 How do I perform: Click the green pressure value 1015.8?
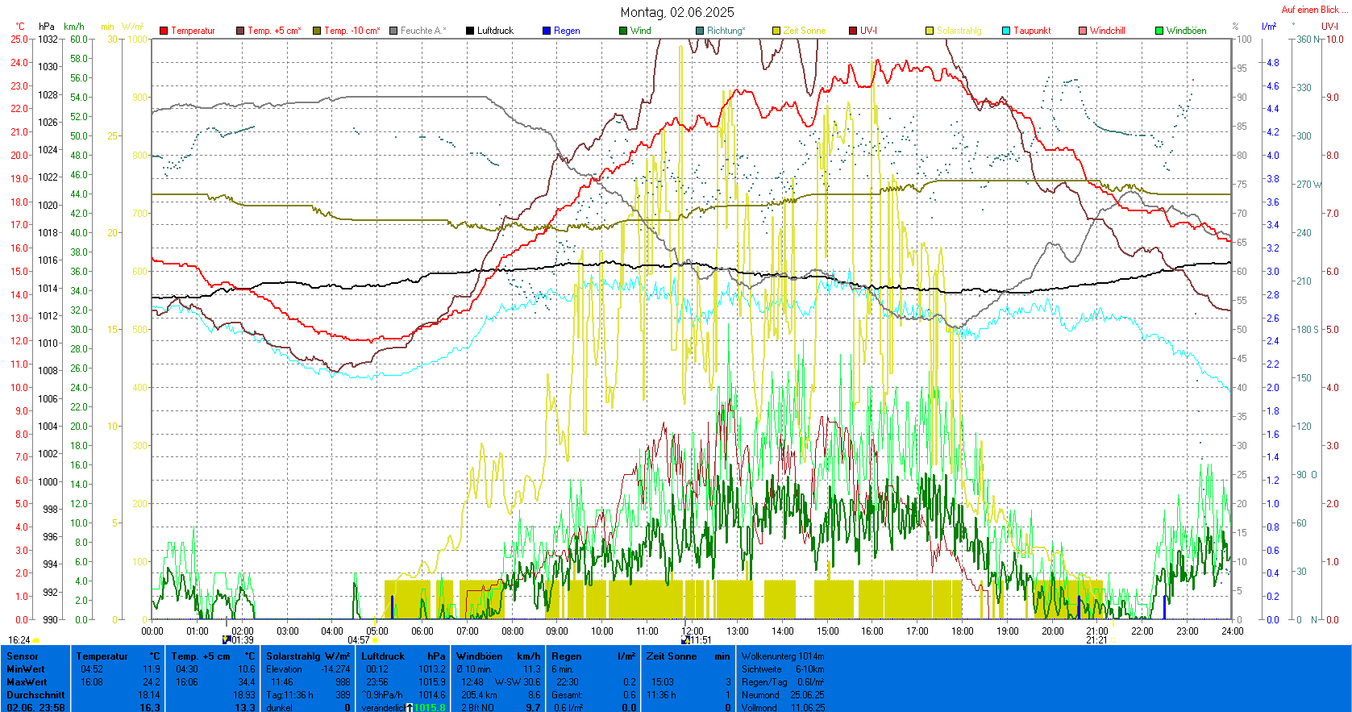click(430, 708)
